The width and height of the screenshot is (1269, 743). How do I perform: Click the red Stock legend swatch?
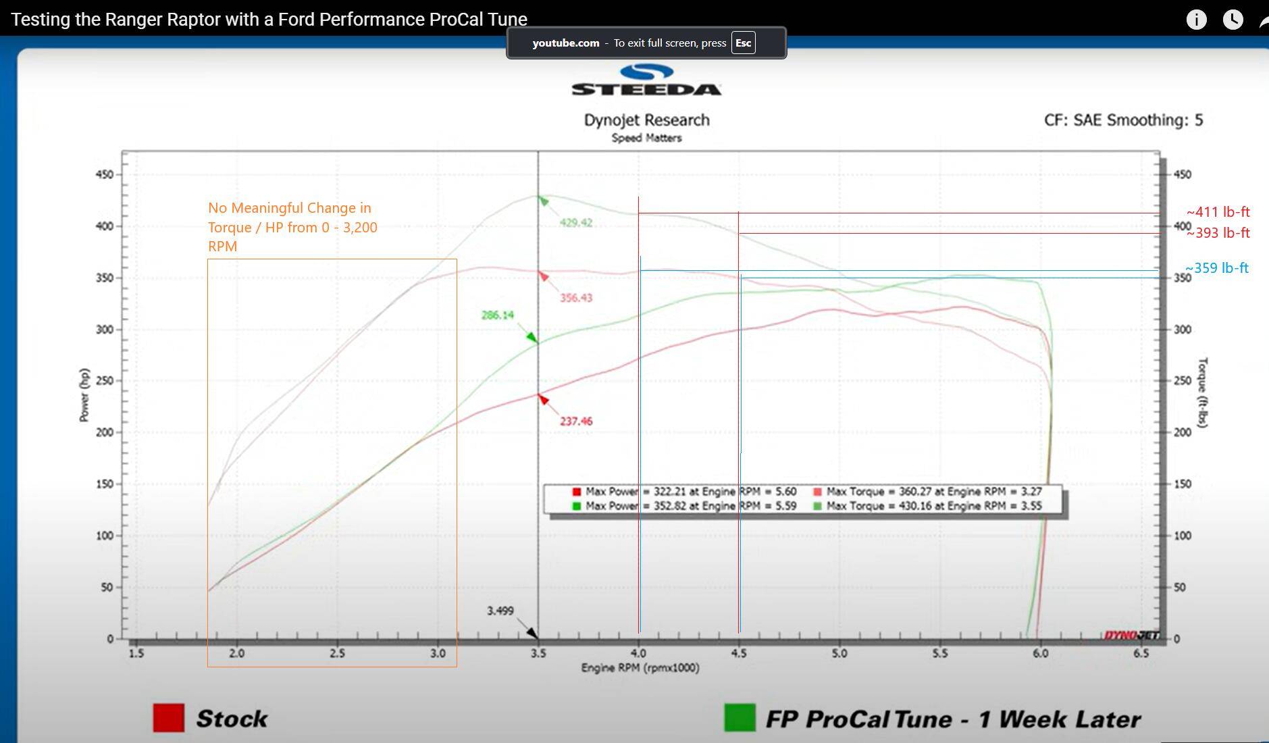point(169,718)
